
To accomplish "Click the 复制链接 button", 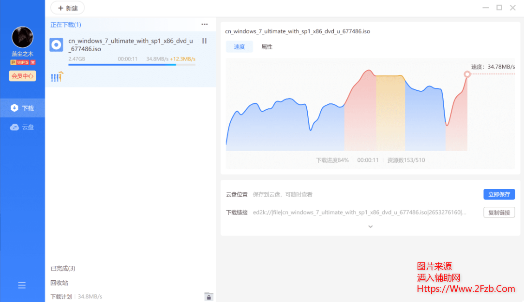I will pos(499,212).
